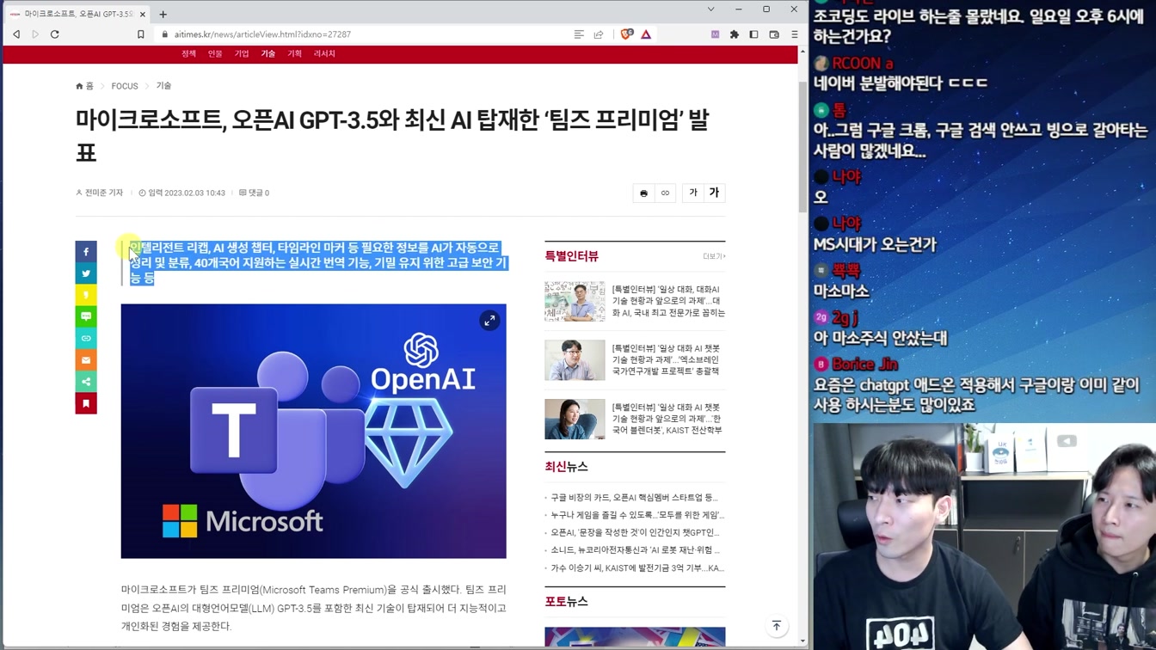Select 리서치 in the red nav bar
Image resolution: width=1156 pixels, height=650 pixels.
(x=324, y=53)
